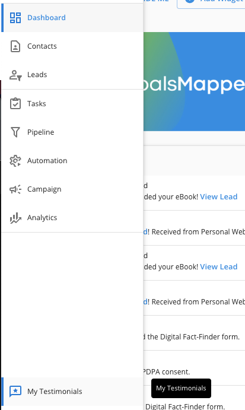Select the Leads person-filter icon

[15, 75]
